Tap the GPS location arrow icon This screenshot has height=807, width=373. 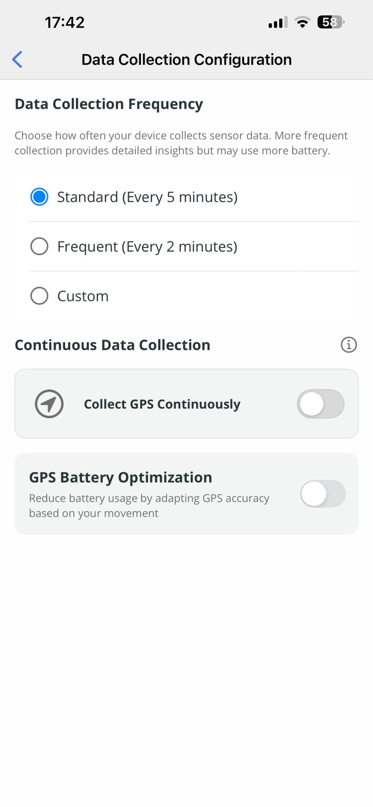click(49, 404)
